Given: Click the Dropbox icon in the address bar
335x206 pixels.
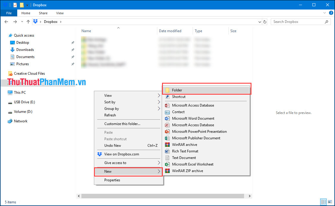Looking at the screenshot, I should tap(35, 22).
